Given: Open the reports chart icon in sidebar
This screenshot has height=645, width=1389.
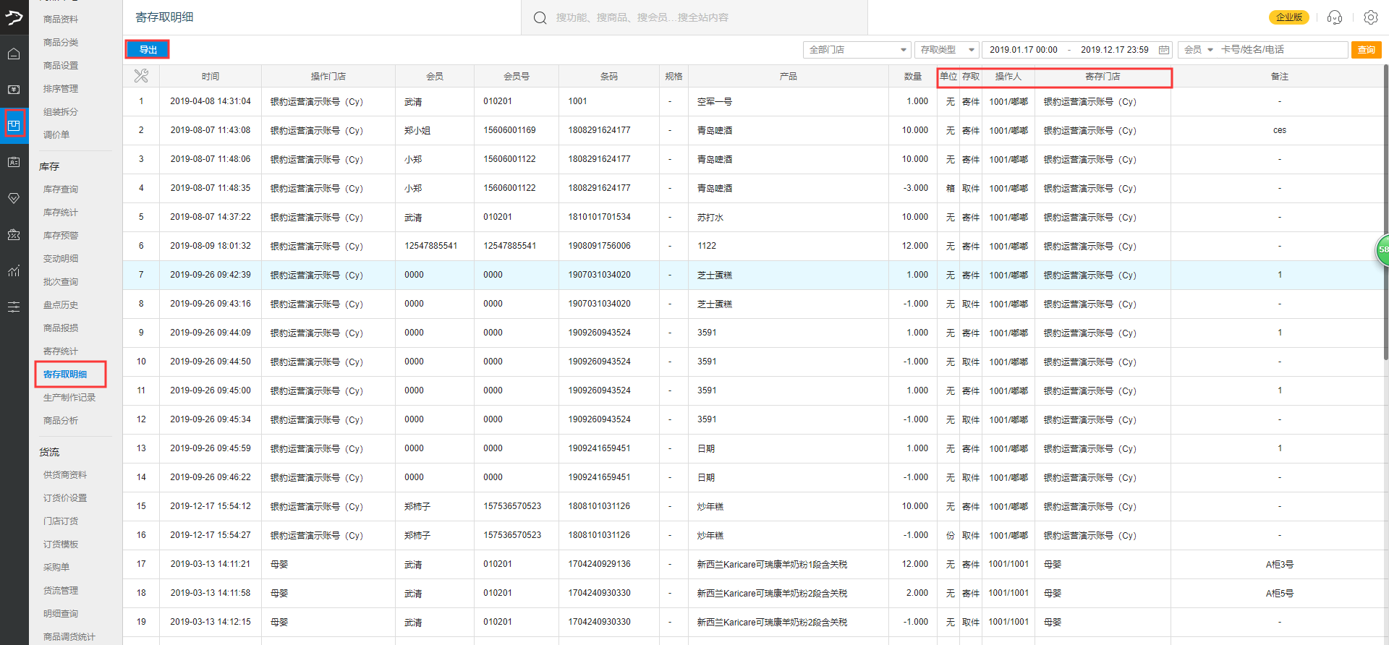Looking at the screenshot, I should point(14,270).
